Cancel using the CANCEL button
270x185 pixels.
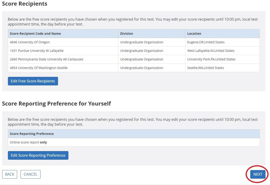pos(31,174)
